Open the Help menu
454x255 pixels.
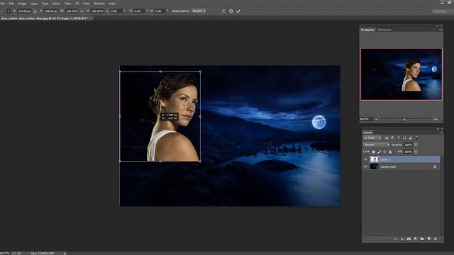[112, 4]
